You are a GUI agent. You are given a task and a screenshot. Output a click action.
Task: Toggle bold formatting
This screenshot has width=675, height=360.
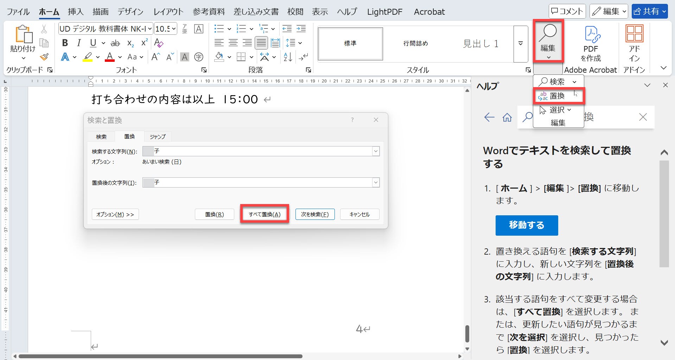[65, 43]
